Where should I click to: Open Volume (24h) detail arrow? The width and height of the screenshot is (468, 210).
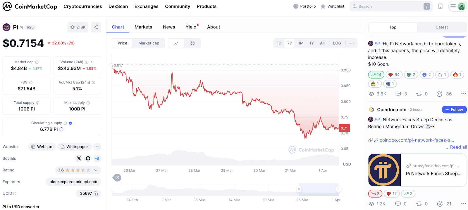[92, 62]
